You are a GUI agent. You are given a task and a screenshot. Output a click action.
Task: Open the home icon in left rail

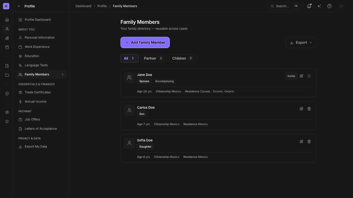coord(7,20)
